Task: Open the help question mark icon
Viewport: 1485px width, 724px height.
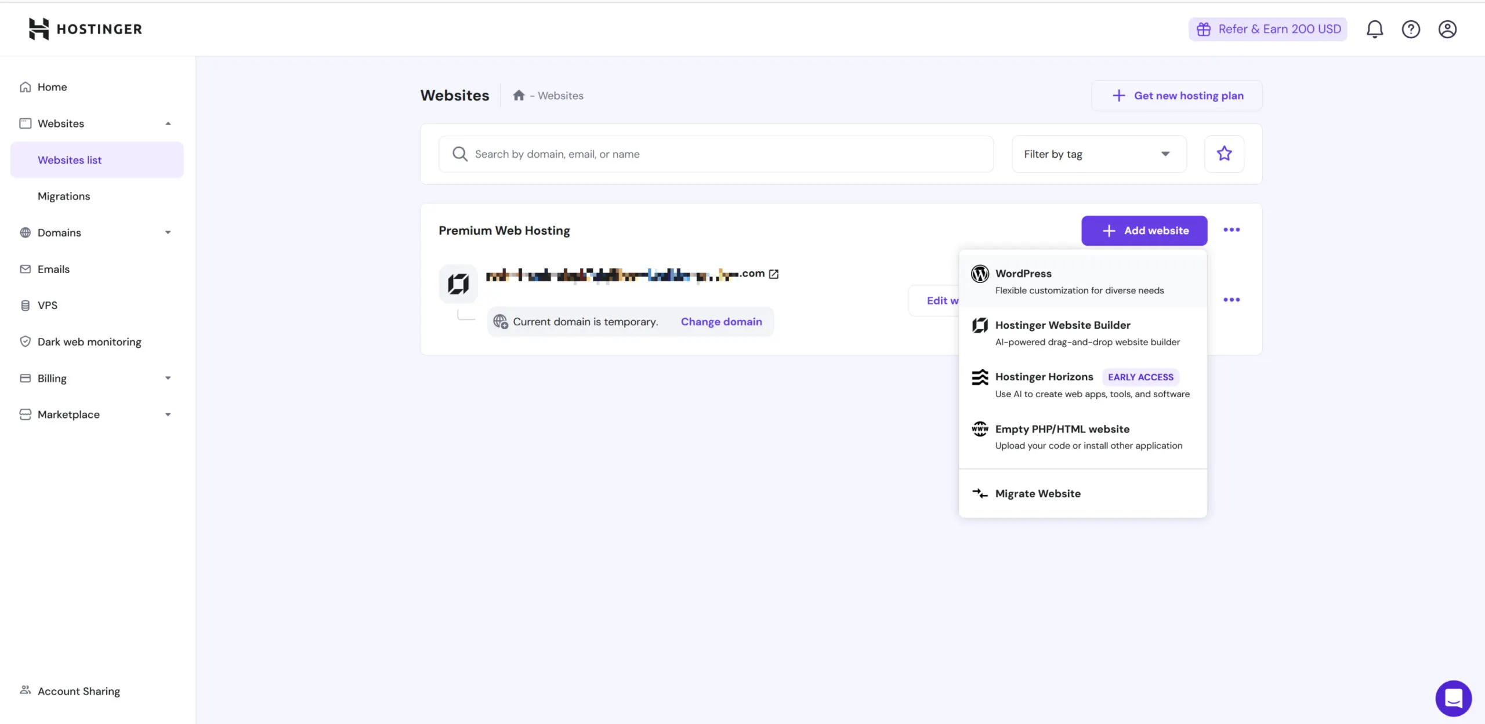Action: 1411,28
